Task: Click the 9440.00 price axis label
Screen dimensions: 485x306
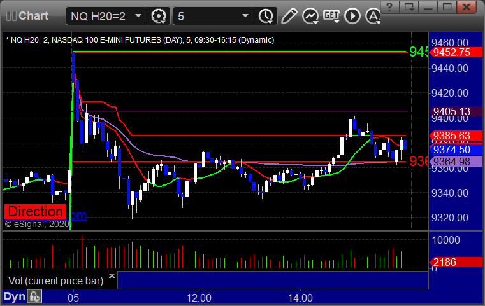Action: (450, 68)
